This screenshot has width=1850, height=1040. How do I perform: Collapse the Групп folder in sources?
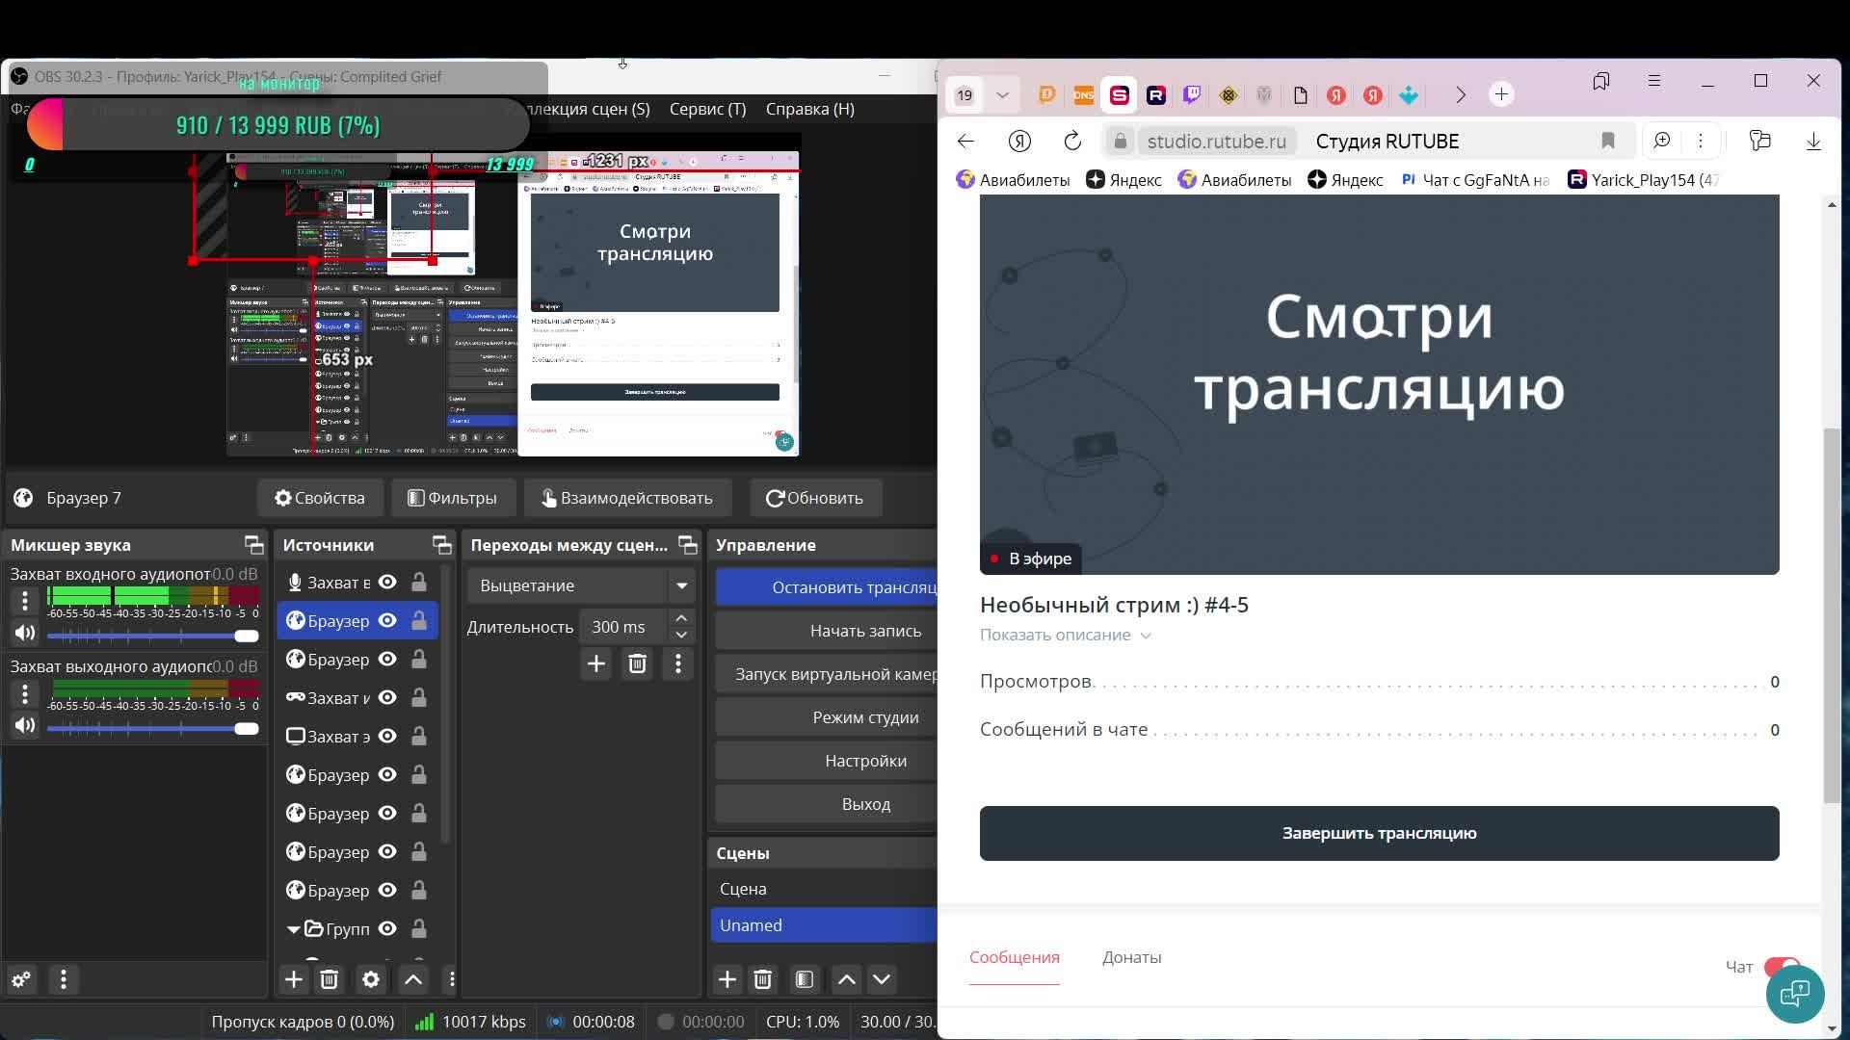tap(293, 929)
